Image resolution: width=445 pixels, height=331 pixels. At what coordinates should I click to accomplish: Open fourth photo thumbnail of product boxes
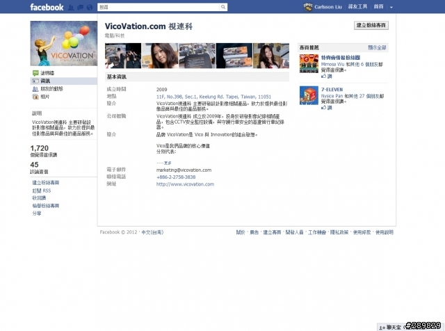(x=234, y=56)
